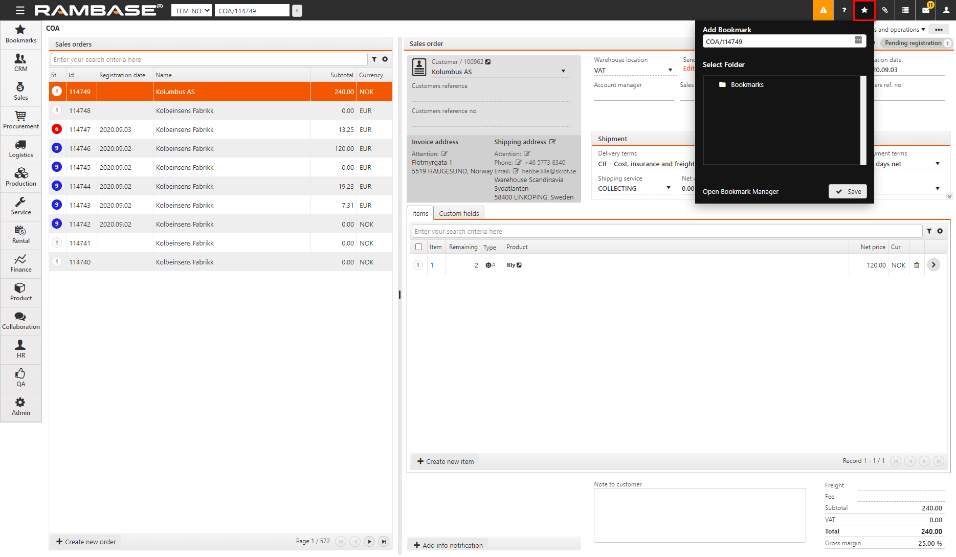This screenshot has width=956, height=557.
Task: Select the Items tab
Action: 420,213
